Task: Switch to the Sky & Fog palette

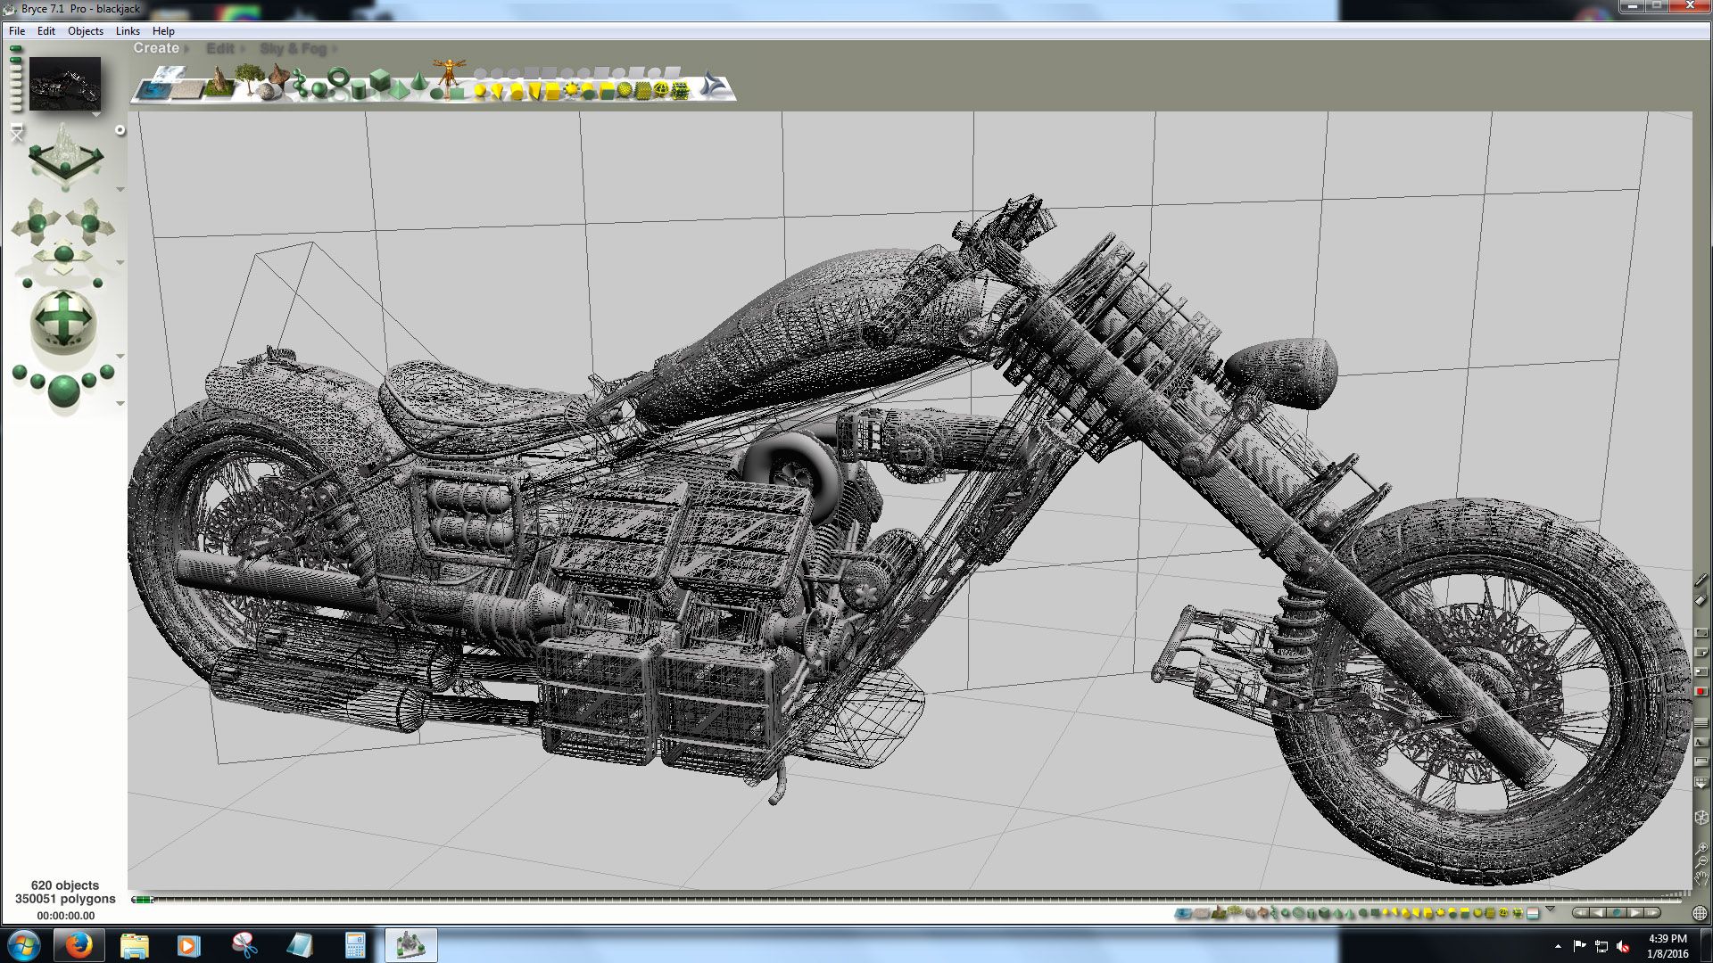Action: tap(294, 48)
